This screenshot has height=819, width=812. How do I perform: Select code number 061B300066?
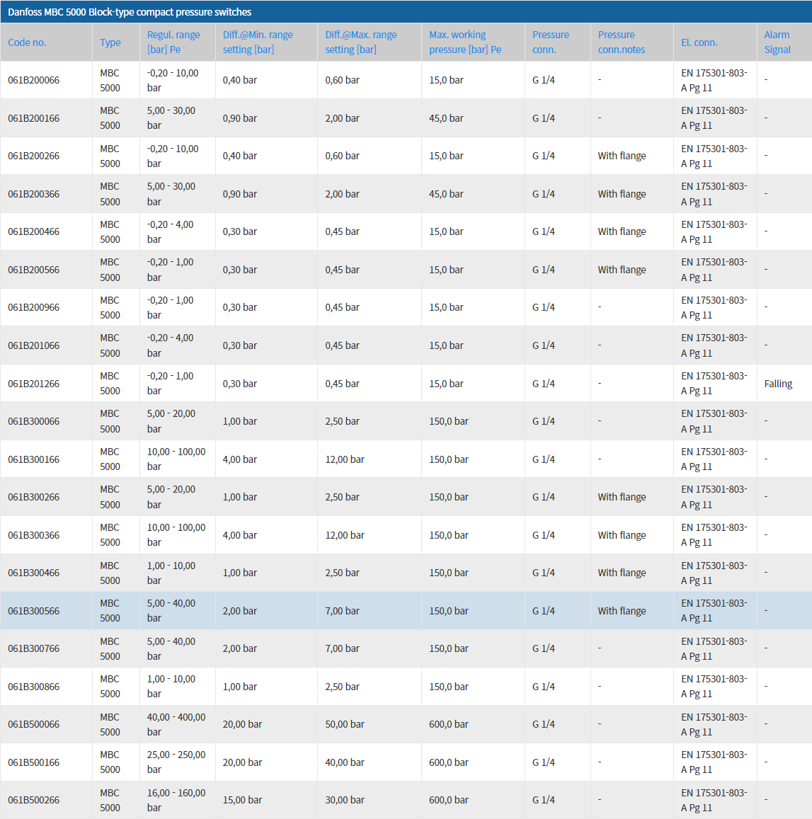point(33,421)
